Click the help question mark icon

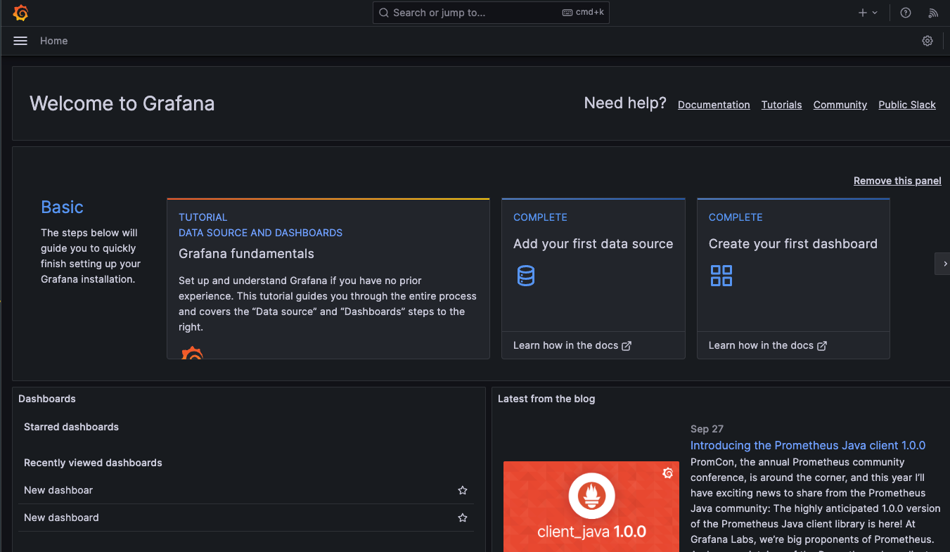(x=906, y=13)
